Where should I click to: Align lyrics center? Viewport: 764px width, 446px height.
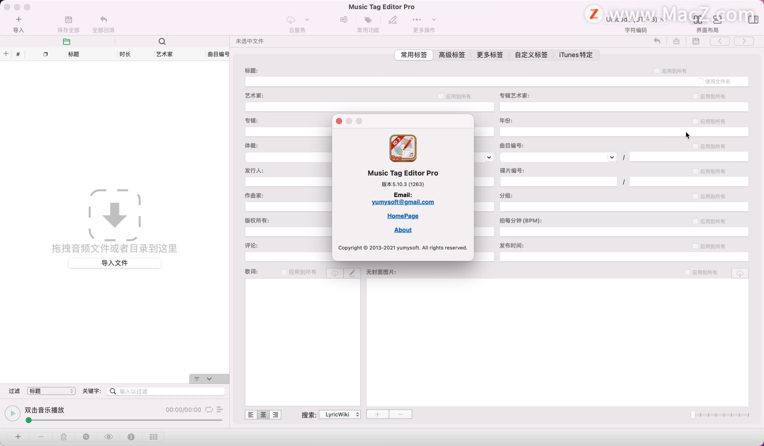click(x=263, y=414)
